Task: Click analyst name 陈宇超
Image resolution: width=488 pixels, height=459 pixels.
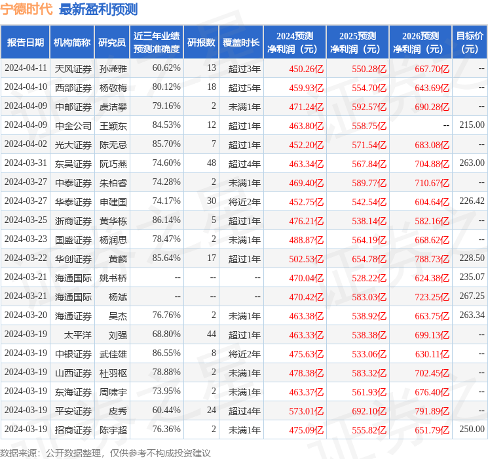Action: pos(113,429)
